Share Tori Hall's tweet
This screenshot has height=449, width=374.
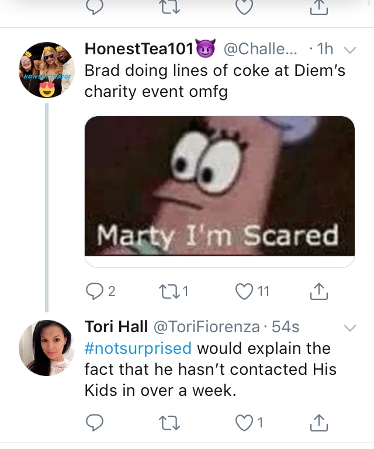pos(319,422)
